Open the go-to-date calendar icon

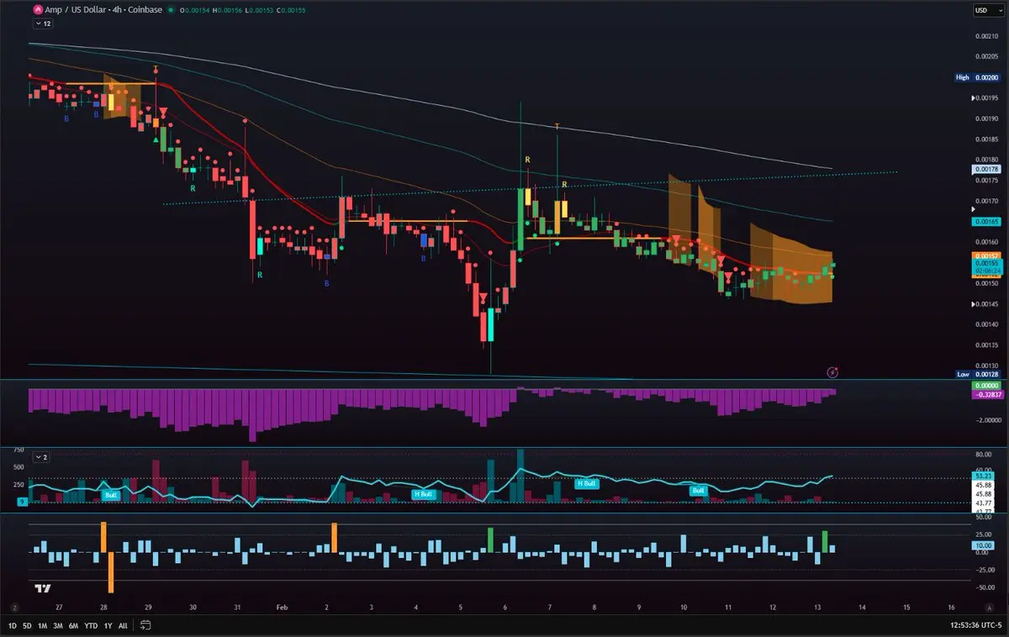click(x=145, y=625)
